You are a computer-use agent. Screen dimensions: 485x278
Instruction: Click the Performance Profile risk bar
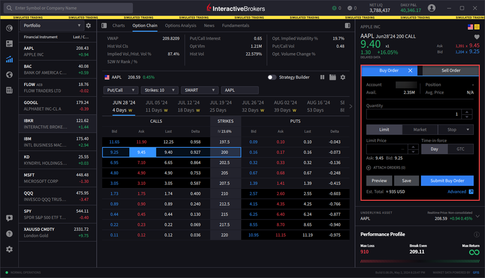[x=420, y=262]
